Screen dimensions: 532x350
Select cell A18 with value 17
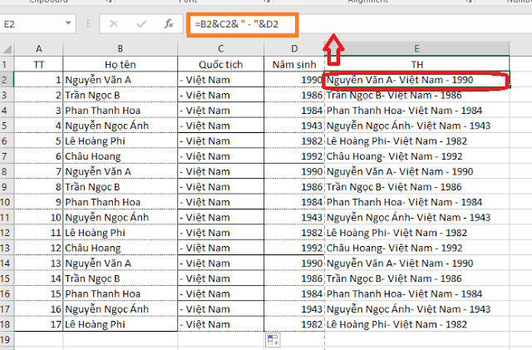pos(39,324)
